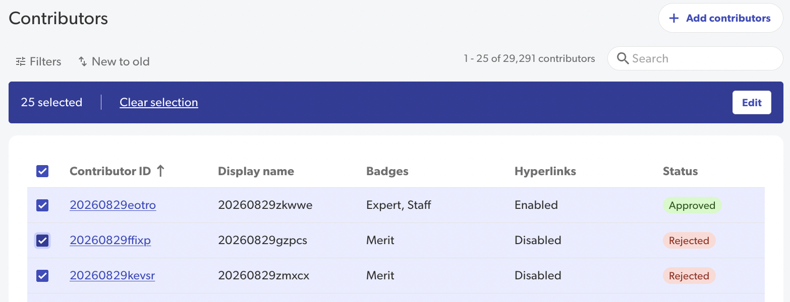Click the plus icon on Add contributors

point(673,18)
